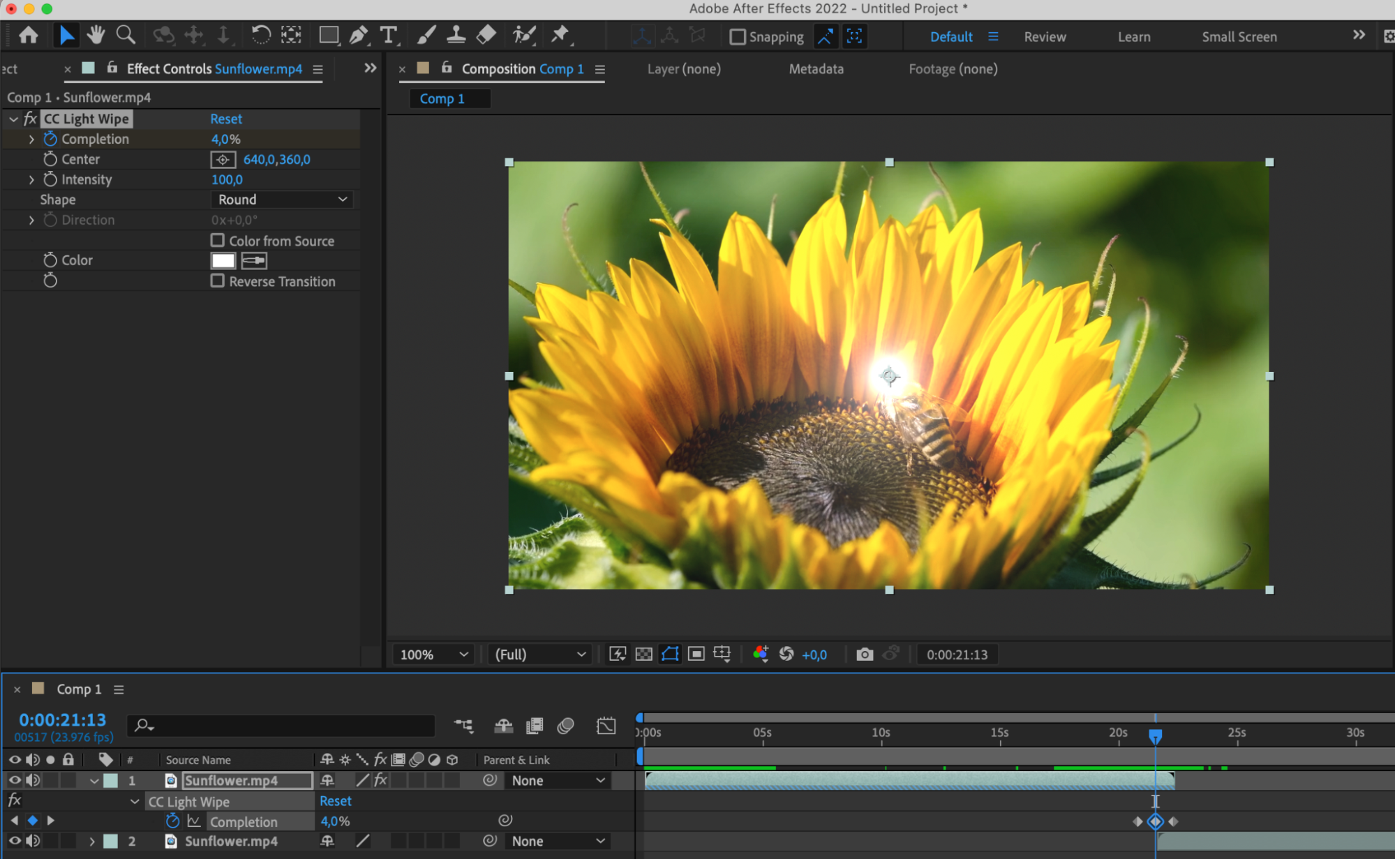Select the Brush tool
The height and width of the screenshot is (859, 1395).
tap(426, 35)
